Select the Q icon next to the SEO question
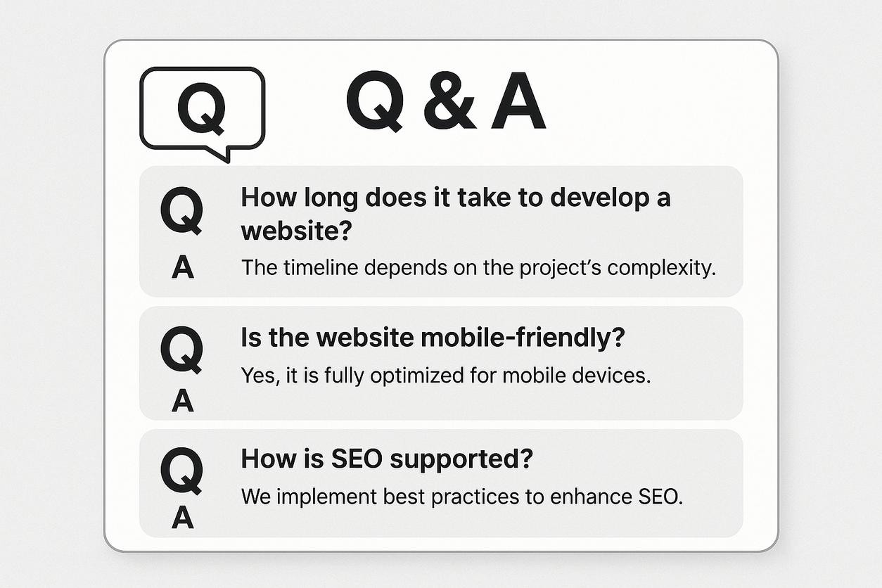This screenshot has width=882, height=588. pyautogui.click(x=182, y=471)
